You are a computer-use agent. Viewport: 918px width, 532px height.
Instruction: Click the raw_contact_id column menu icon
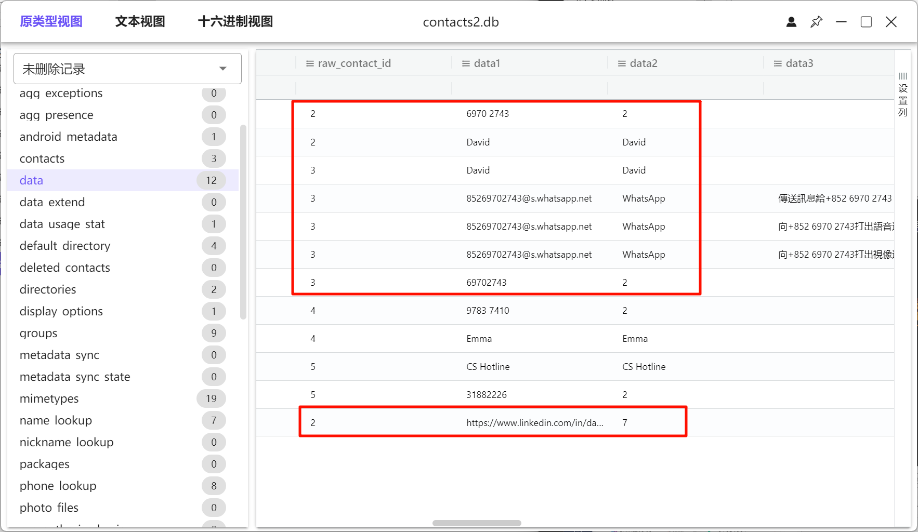click(x=310, y=63)
